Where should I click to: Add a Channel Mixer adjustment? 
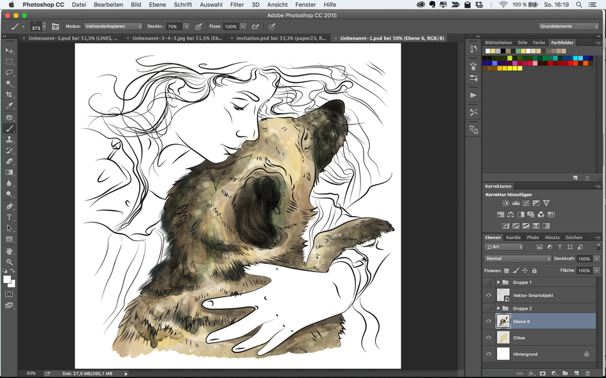541,214
